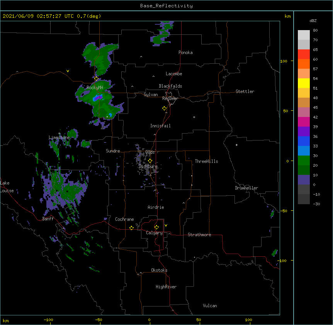The width and height of the screenshot is (333, 325).
Task: Click the white asterisk marker above Limestone
Action: coord(59,134)
